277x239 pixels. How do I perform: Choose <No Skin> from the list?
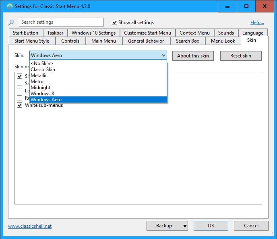pos(98,63)
